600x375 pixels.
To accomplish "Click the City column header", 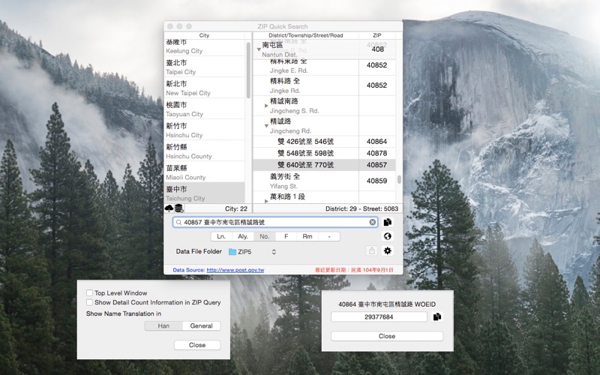I will (x=204, y=35).
